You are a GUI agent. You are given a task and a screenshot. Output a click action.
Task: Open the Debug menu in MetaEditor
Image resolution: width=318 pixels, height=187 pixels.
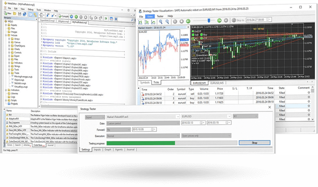click(30, 9)
